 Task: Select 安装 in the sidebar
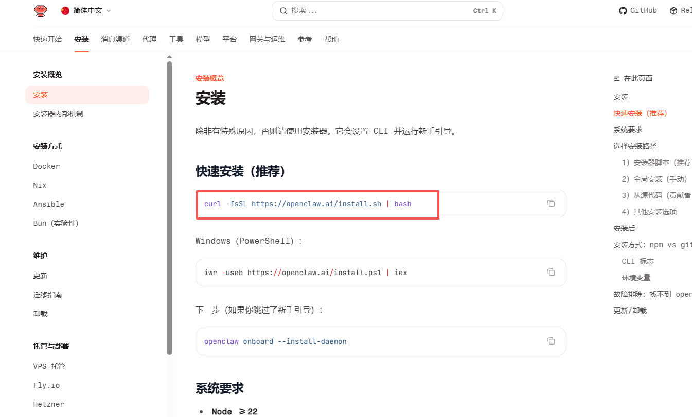coord(87,95)
